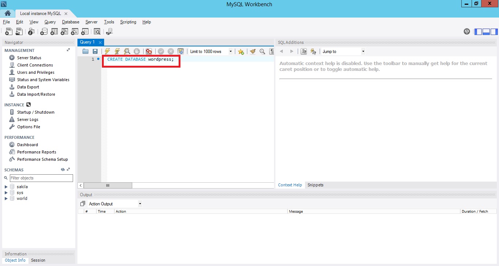
Task: Execute the SQL script with lightning bolt
Action: [107, 52]
